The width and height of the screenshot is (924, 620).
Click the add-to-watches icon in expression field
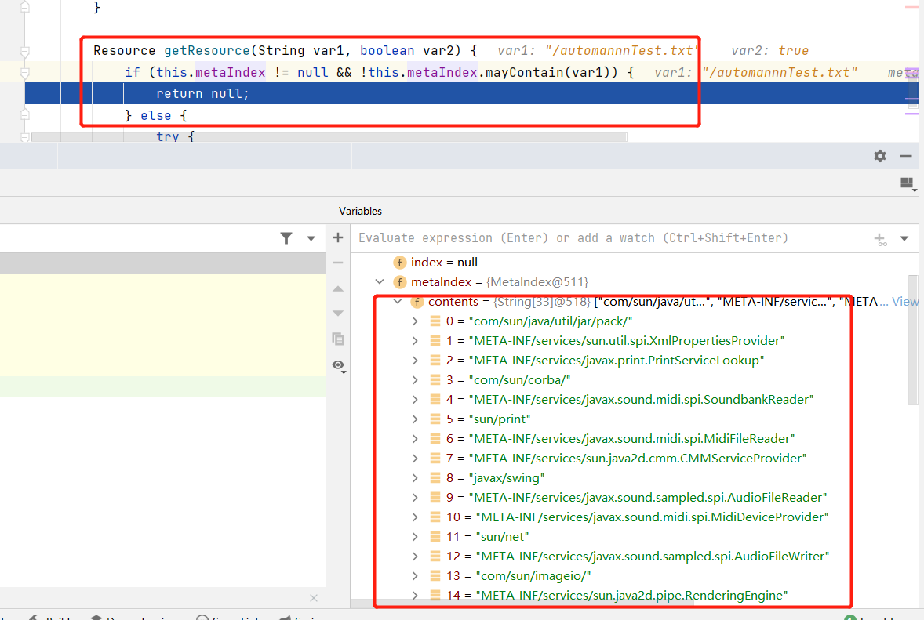click(x=881, y=238)
